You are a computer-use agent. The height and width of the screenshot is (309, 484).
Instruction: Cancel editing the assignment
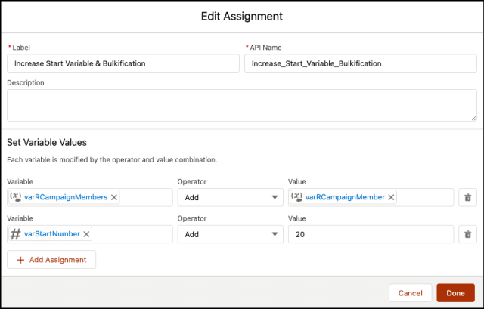pyautogui.click(x=410, y=293)
